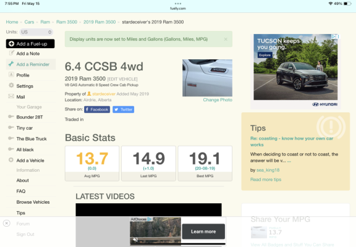This screenshot has width=356, height=247.
Task: Click the Add a Note pencil icon
Action: pos(11,53)
